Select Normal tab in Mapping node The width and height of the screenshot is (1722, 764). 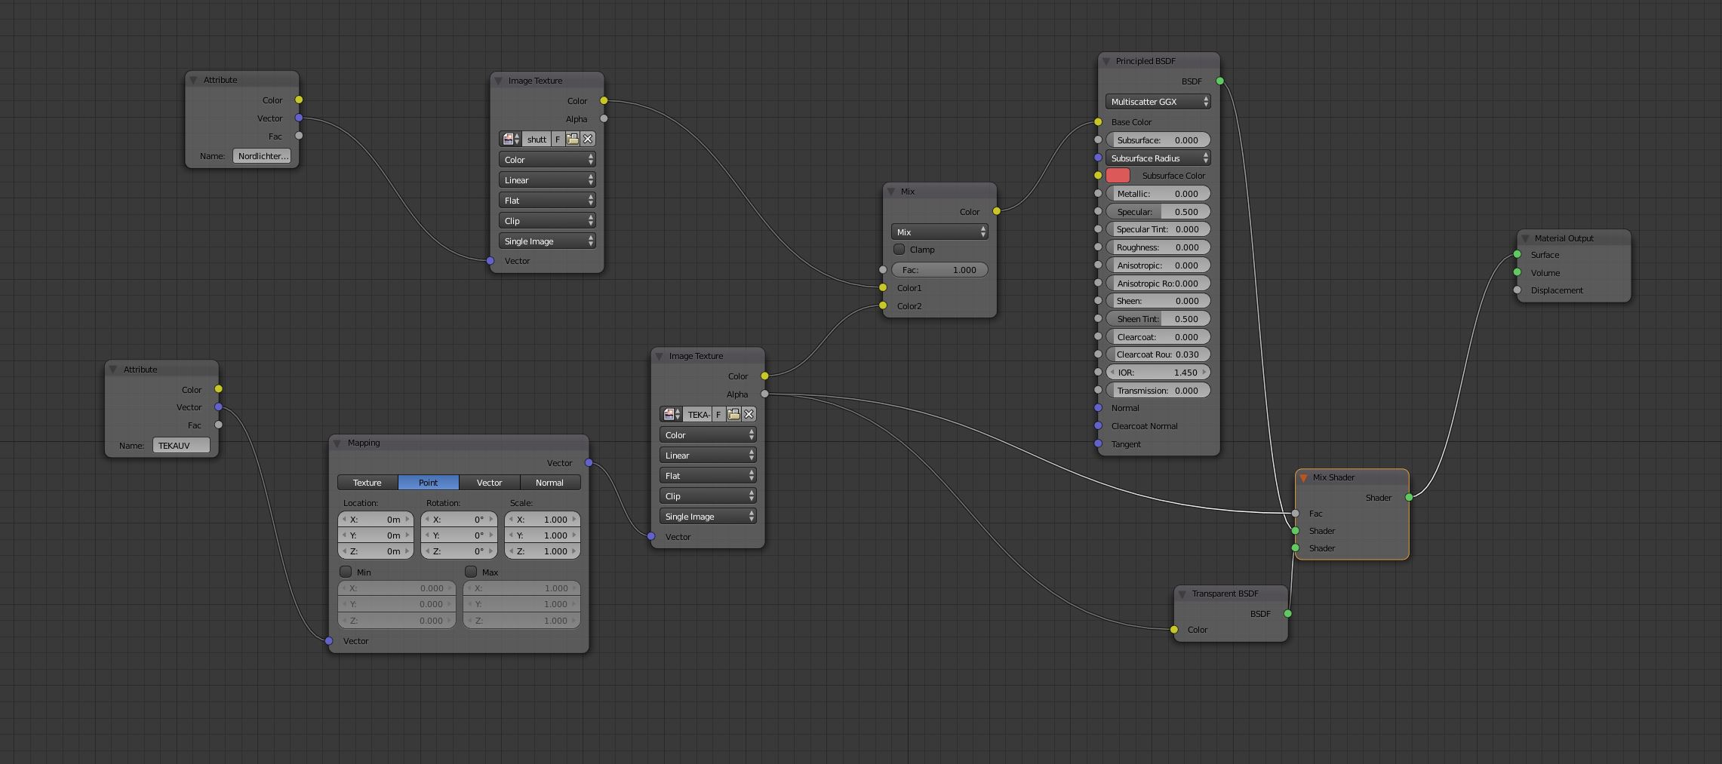(549, 482)
